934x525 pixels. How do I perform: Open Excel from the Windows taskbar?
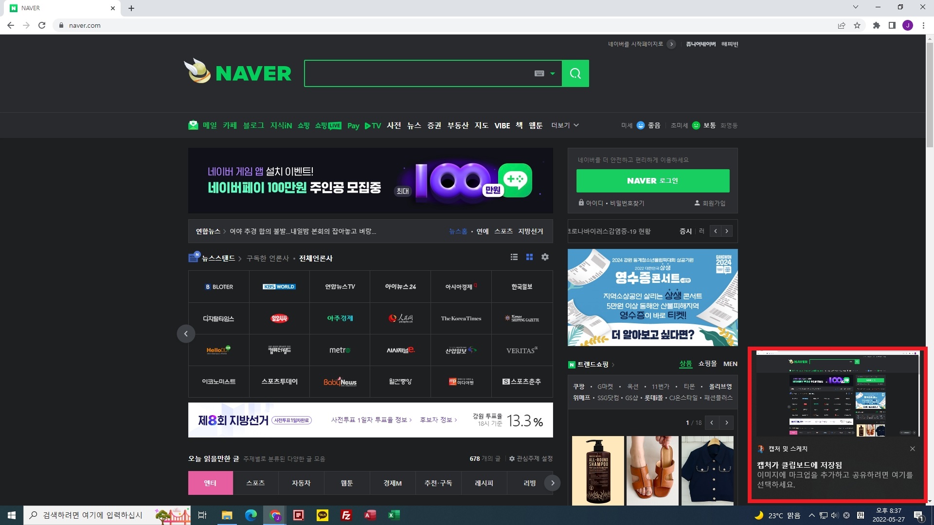pos(394,515)
